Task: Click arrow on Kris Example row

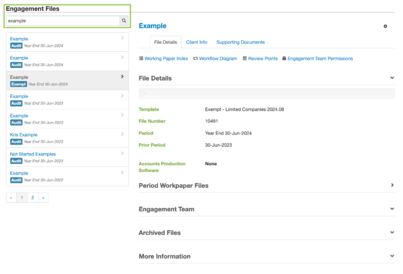Action: point(122,135)
